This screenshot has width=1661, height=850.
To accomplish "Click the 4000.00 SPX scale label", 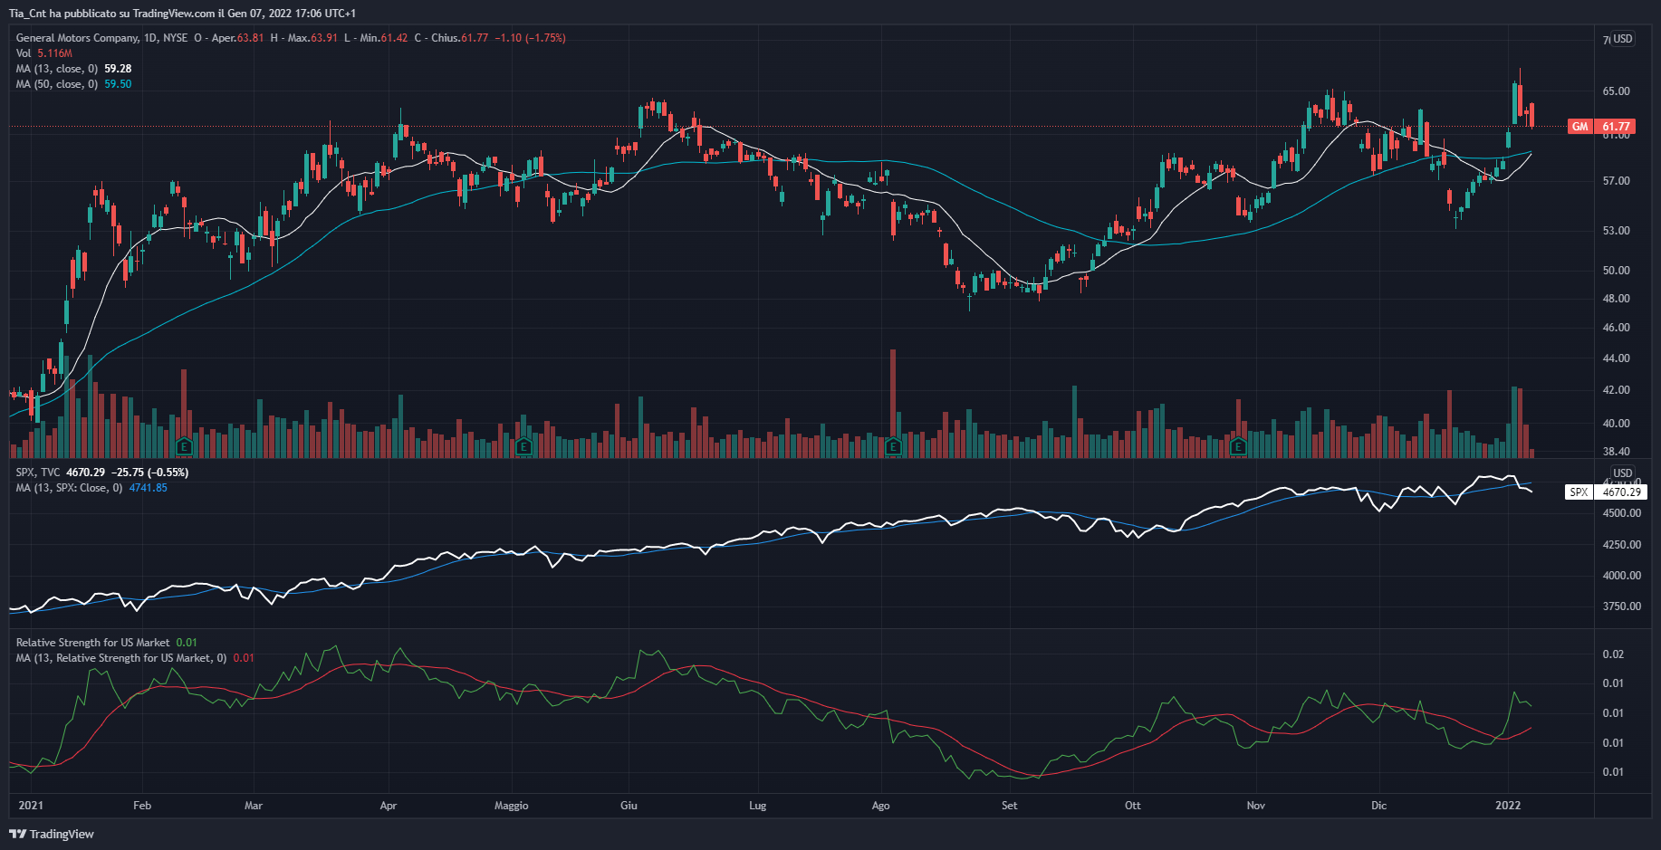I will [1621, 576].
